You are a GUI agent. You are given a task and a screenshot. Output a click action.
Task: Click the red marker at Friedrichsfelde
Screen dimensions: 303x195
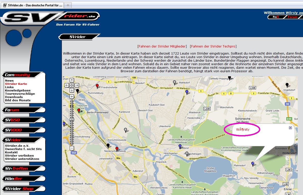click(97, 86)
